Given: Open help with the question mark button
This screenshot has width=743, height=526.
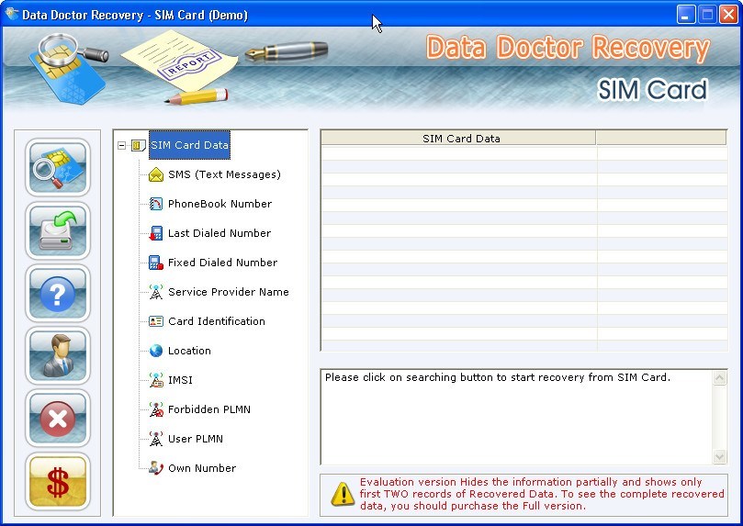Looking at the screenshot, I should click(57, 294).
